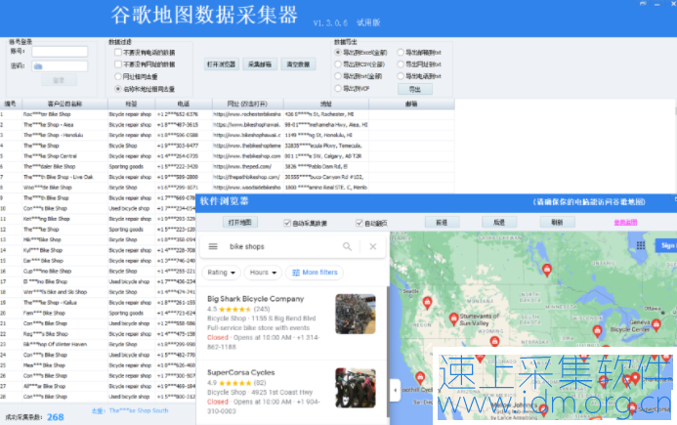The width and height of the screenshot is (677, 425).
Task: Toggle 自动翻页 checkbox in browser window
Action: 360,223
